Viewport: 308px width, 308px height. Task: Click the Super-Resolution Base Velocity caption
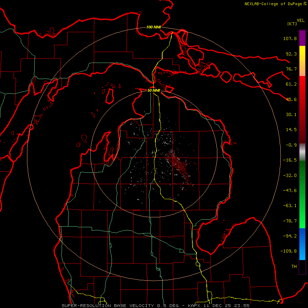coord(156,306)
